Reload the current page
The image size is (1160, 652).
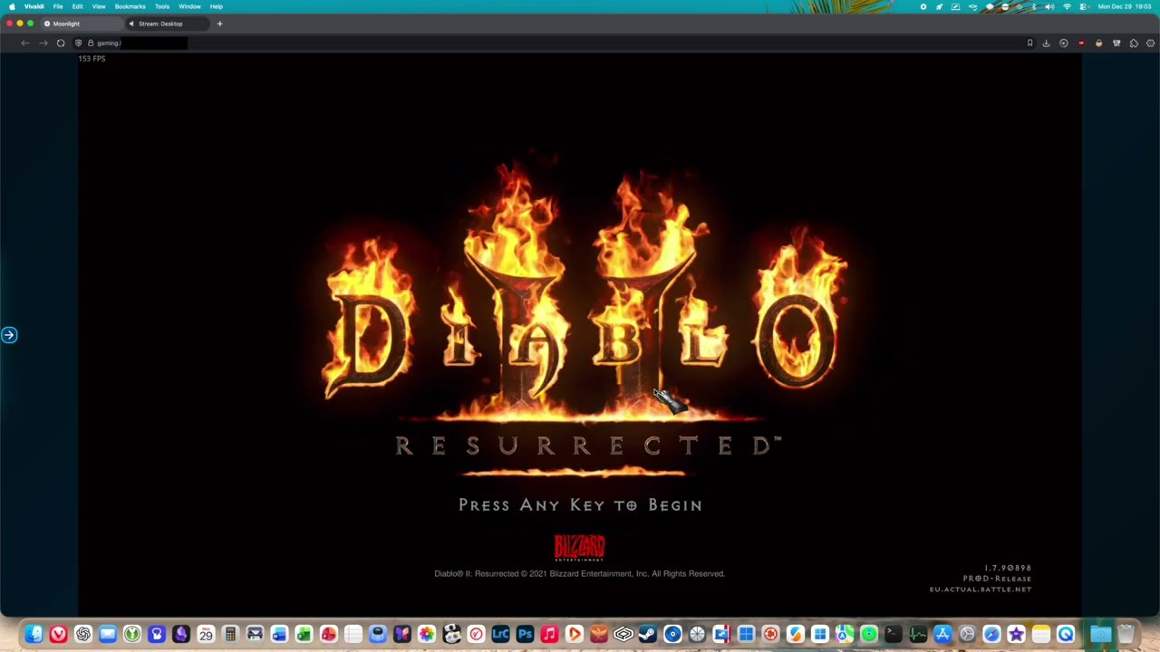click(61, 43)
